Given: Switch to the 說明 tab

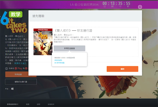Looking at the screenshot, I should pos(38,104).
